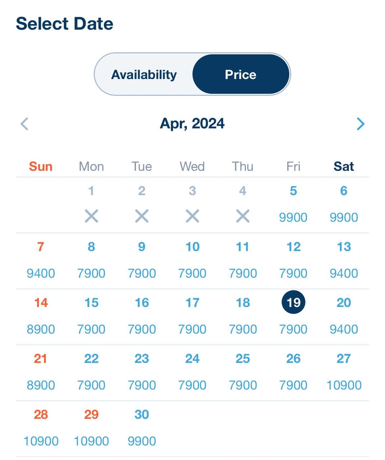Choose Saturday April 6
385x460 pixels.
(344, 204)
